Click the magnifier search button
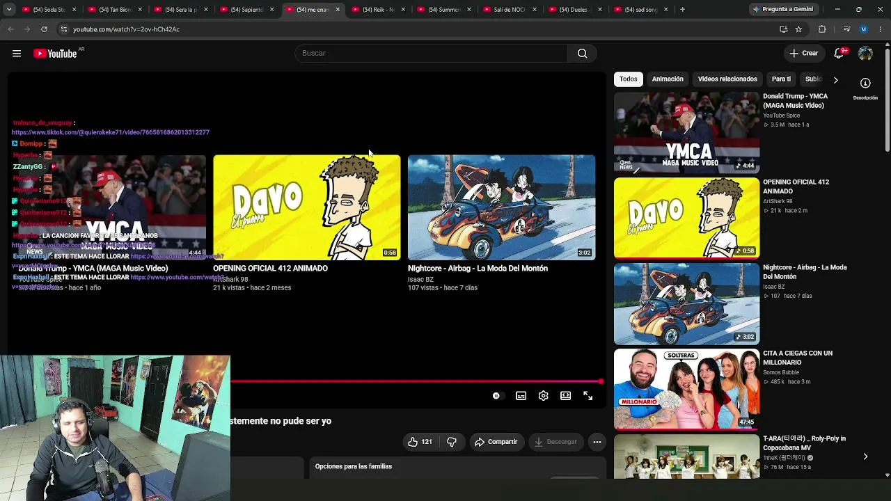Viewport: 891px width, 501px height. click(x=583, y=54)
